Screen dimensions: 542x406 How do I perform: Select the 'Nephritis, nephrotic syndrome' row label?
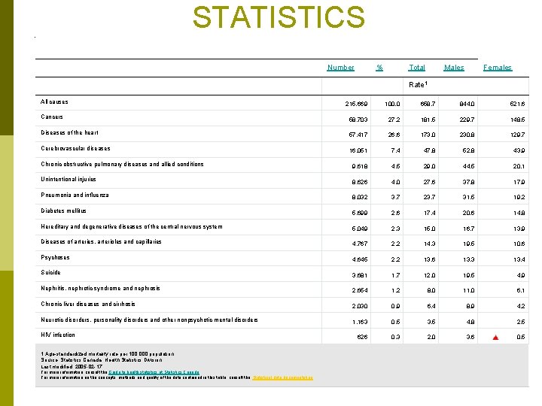[x=100, y=288]
